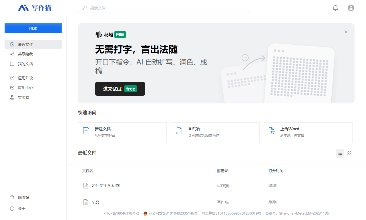Click the 秘塔 waveform logo in the banner
This screenshot has height=220, width=366.
(99, 35)
